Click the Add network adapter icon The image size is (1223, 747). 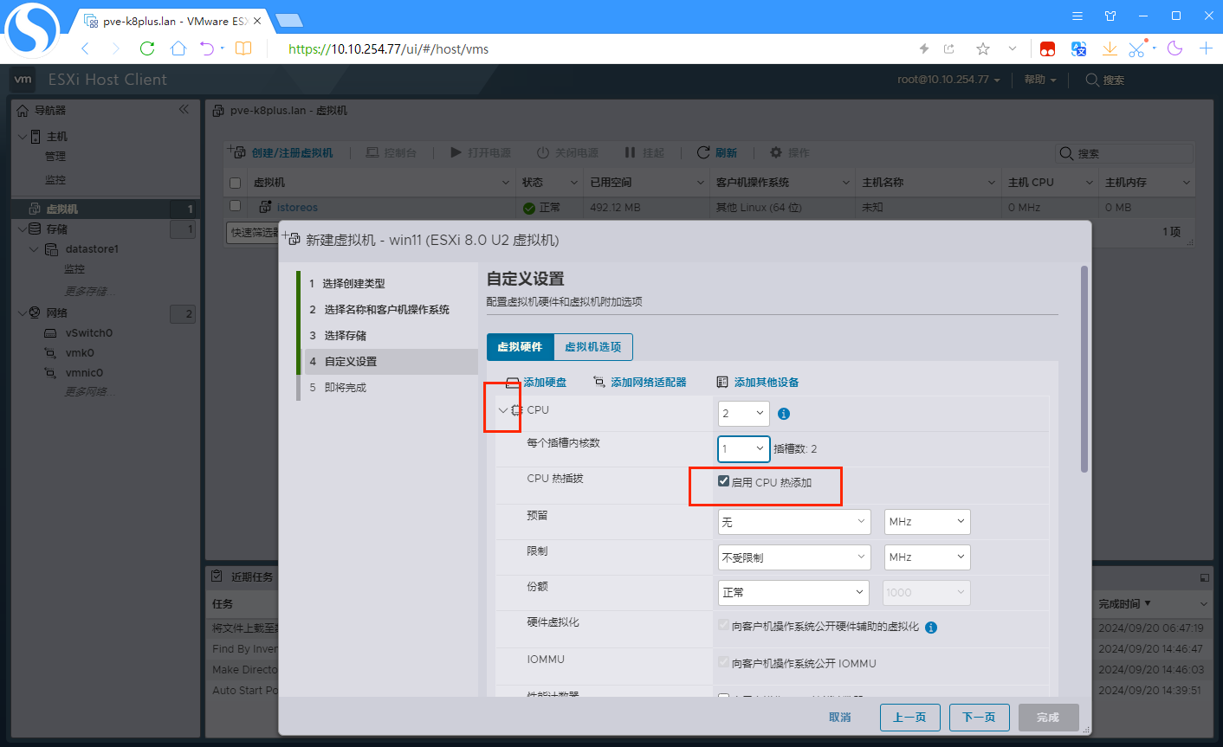pos(599,382)
